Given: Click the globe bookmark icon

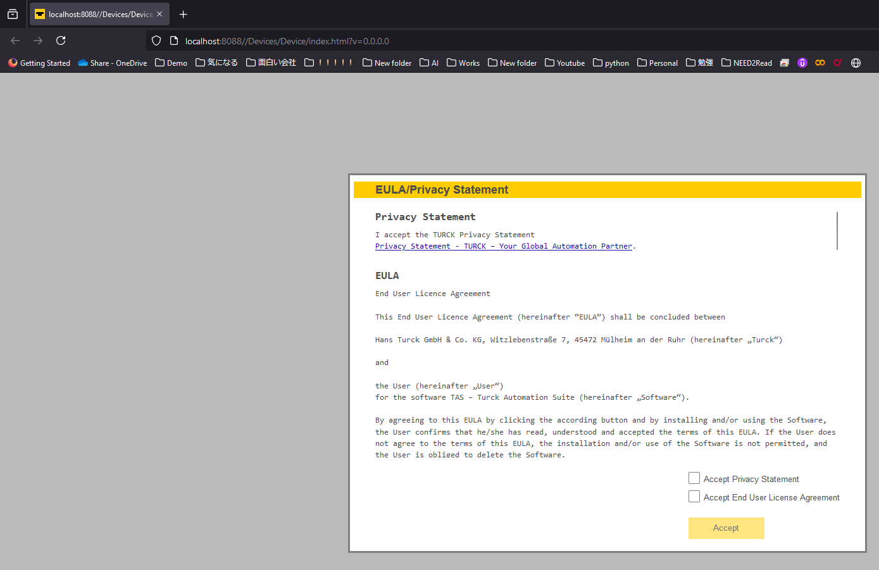Looking at the screenshot, I should click(856, 63).
